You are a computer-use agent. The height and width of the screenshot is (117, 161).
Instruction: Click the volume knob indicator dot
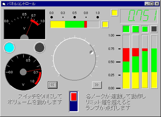coord(91,52)
